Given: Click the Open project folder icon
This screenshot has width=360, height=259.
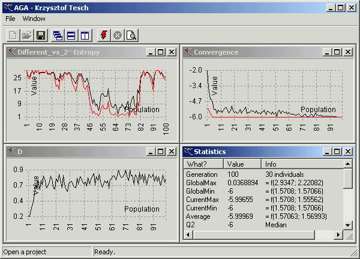Looking at the screenshot, I should [x=27, y=35].
